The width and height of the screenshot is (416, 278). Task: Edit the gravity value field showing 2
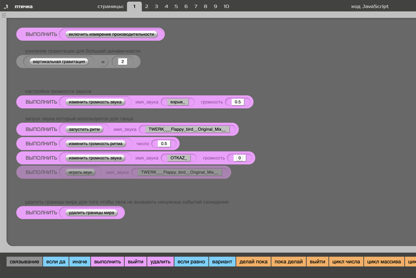tap(122, 62)
